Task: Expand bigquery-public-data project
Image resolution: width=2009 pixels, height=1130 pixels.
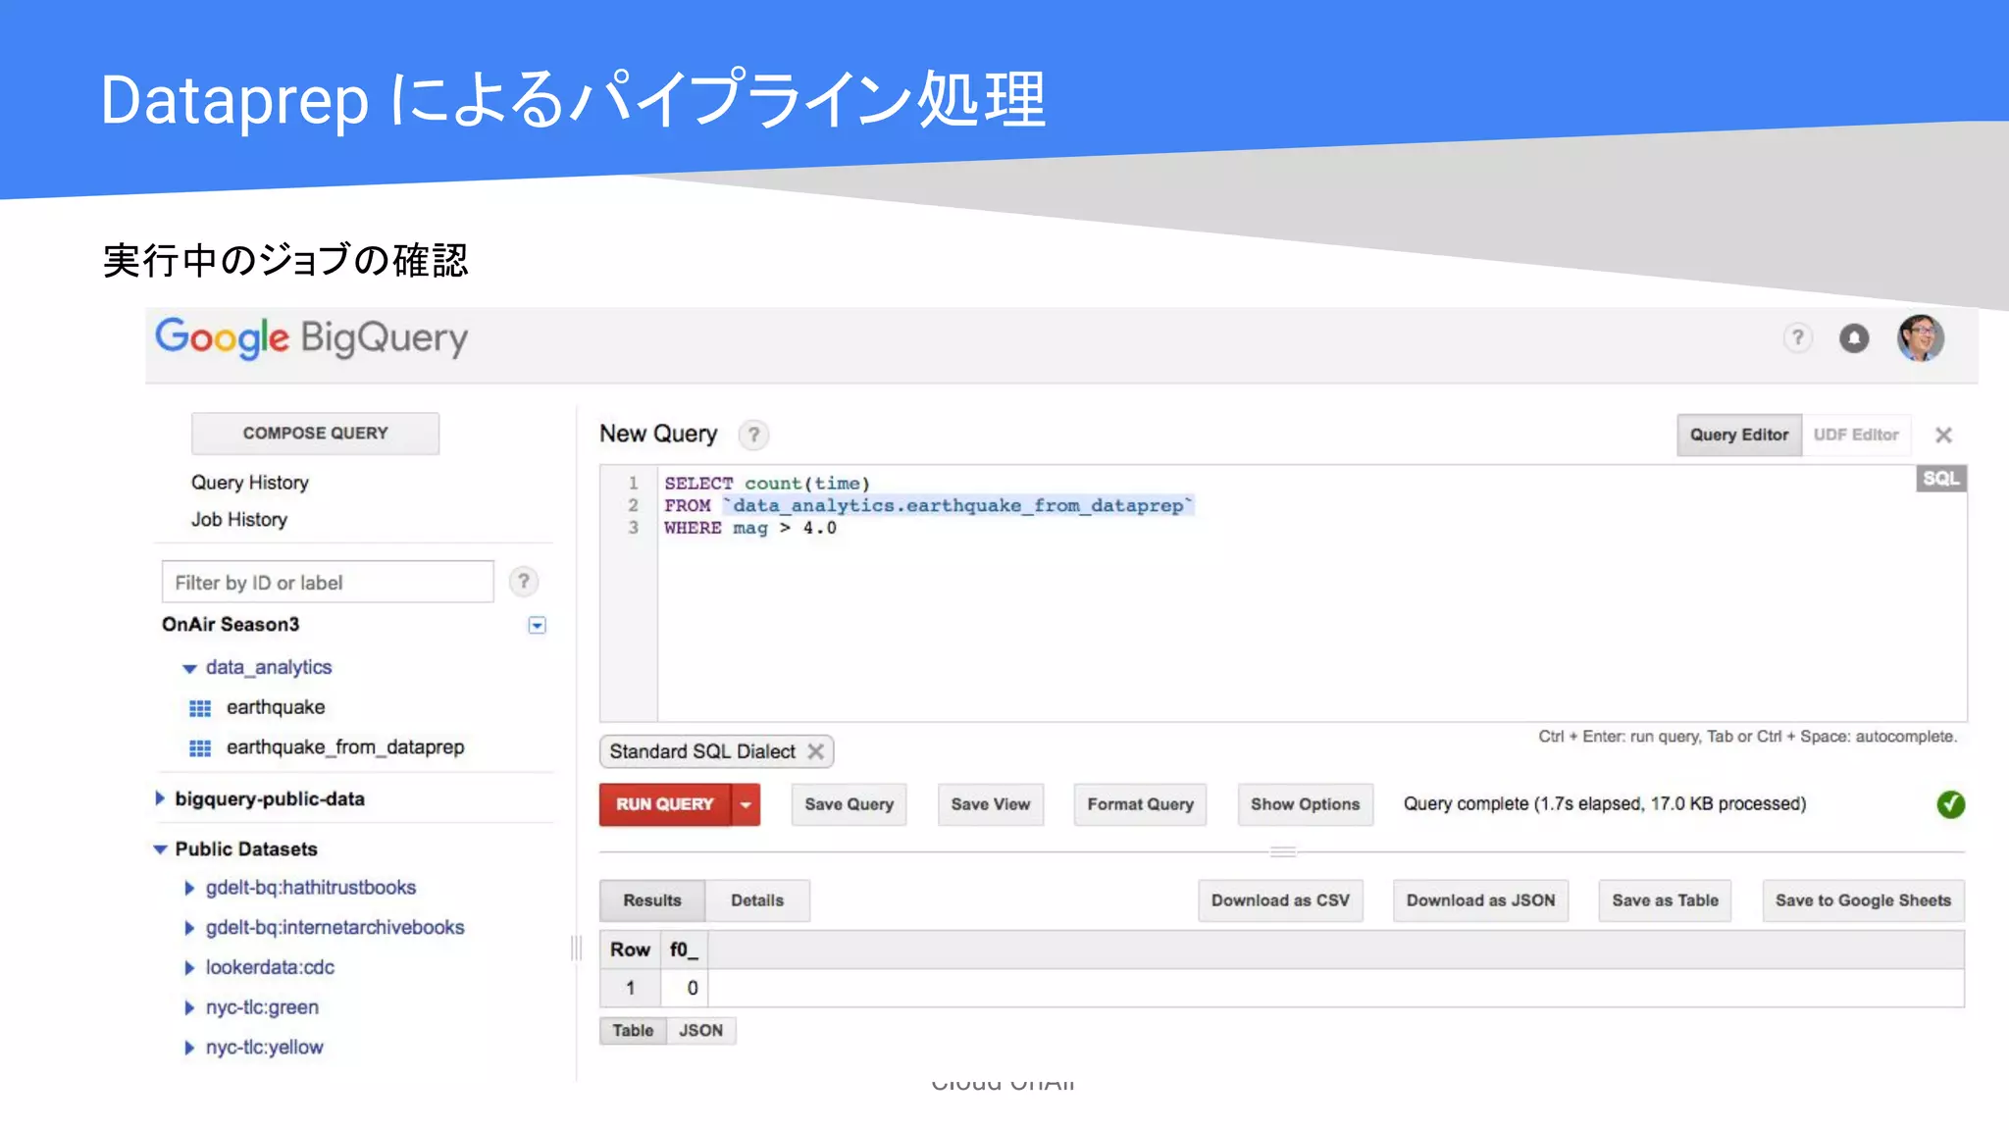Action: point(160,798)
